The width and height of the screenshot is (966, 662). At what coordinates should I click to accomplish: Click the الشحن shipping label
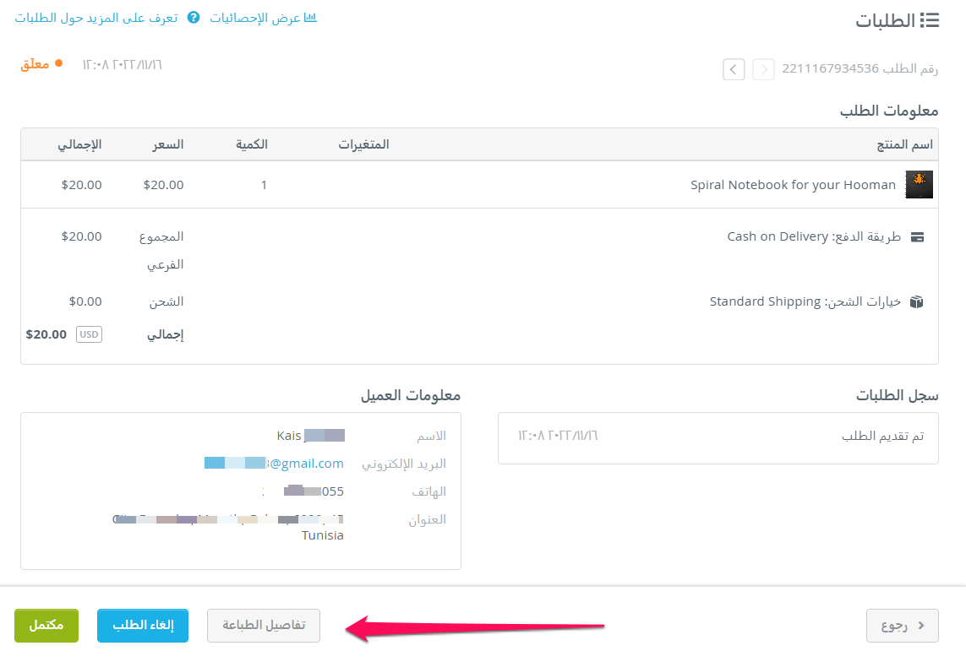coord(166,301)
